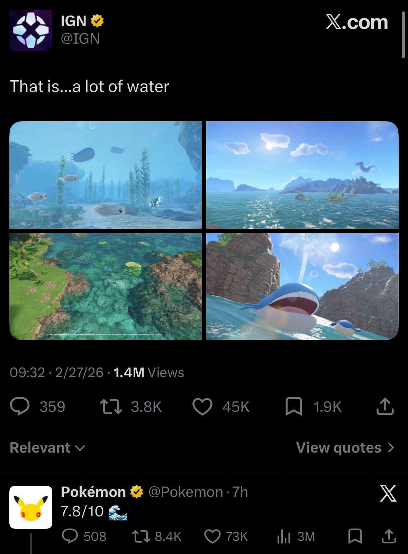
Task: Open the @Pokemon handle link
Action: point(185,492)
